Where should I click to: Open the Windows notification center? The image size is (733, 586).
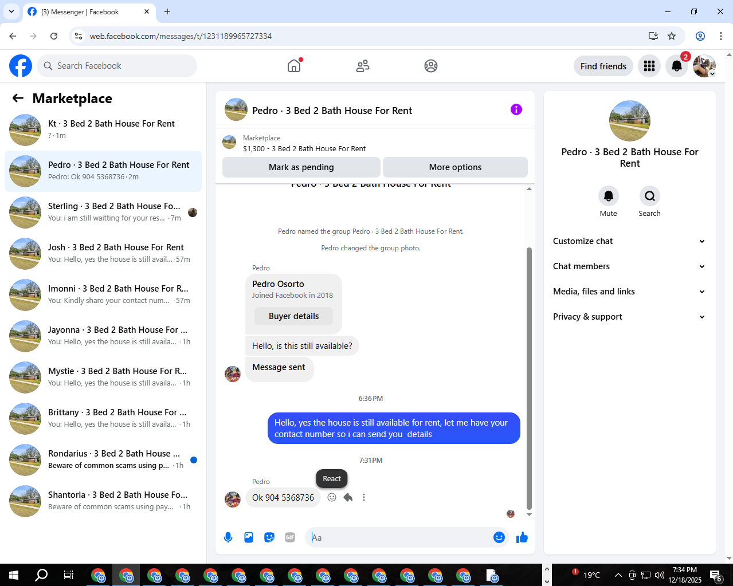point(716,575)
